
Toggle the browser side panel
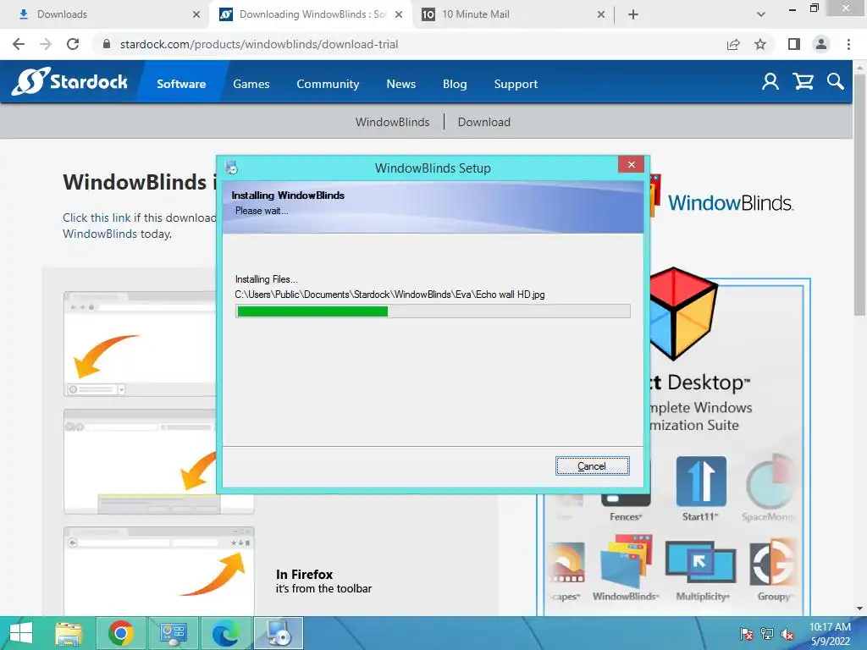(794, 44)
